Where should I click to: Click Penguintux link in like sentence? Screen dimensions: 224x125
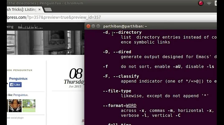point(21,95)
